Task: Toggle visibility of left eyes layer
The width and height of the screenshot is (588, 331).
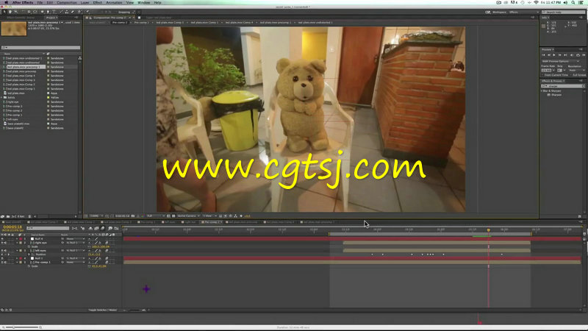Action: (2, 251)
